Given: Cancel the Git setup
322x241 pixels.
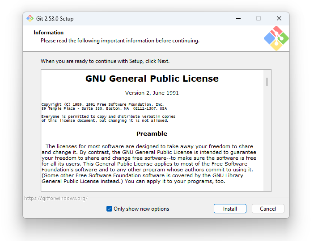Looking at the screenshot, I should tap(268, 208).
